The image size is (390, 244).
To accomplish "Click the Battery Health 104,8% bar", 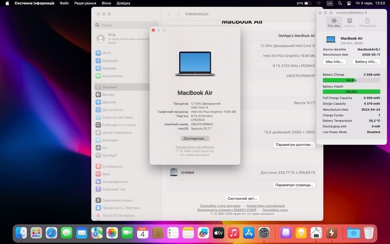I will click(x=351, y=91).
